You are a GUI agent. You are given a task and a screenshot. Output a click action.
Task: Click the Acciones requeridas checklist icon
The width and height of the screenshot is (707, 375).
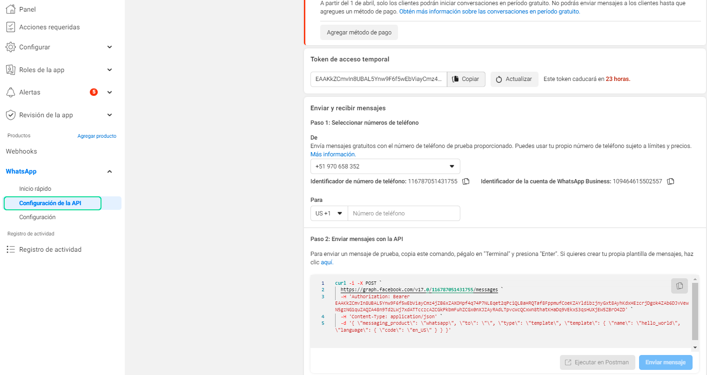10,27
